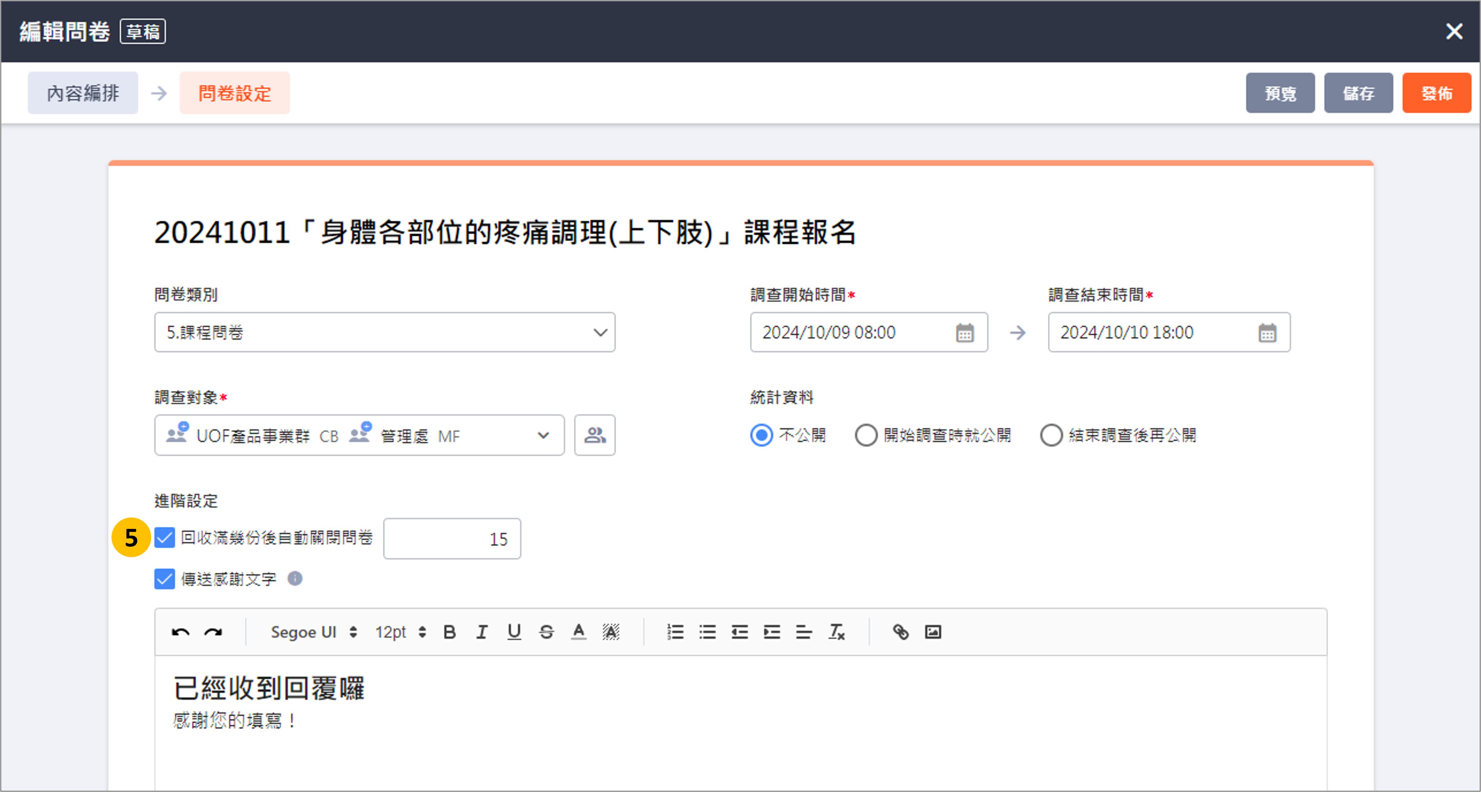Click the 發佈 button
This screenshot has height=792, width=1481.
tap(1436, 93)
